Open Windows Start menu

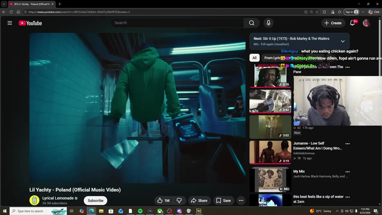click(4, 211)
